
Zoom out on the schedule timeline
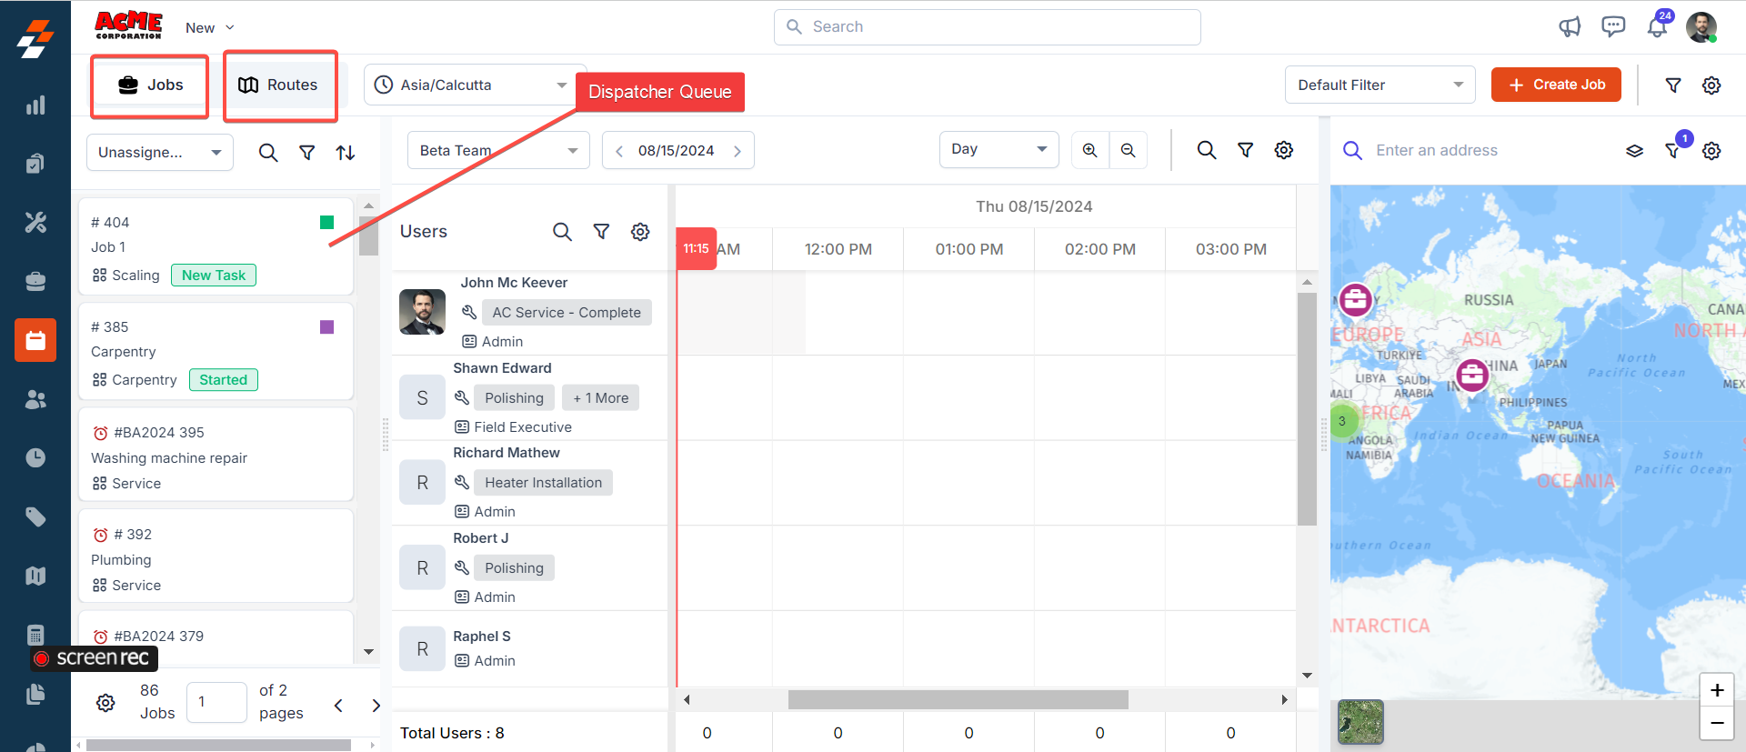pyautogui.click(x=1128, y=150)
